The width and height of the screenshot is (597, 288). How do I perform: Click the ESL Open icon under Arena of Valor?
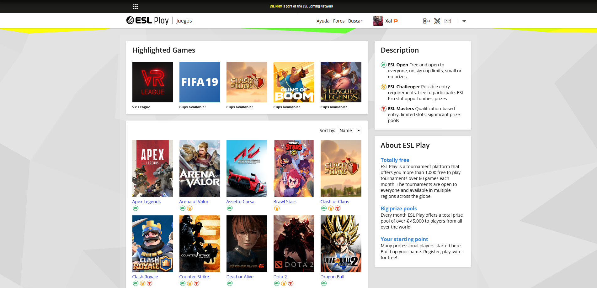[x=183, y=208]
